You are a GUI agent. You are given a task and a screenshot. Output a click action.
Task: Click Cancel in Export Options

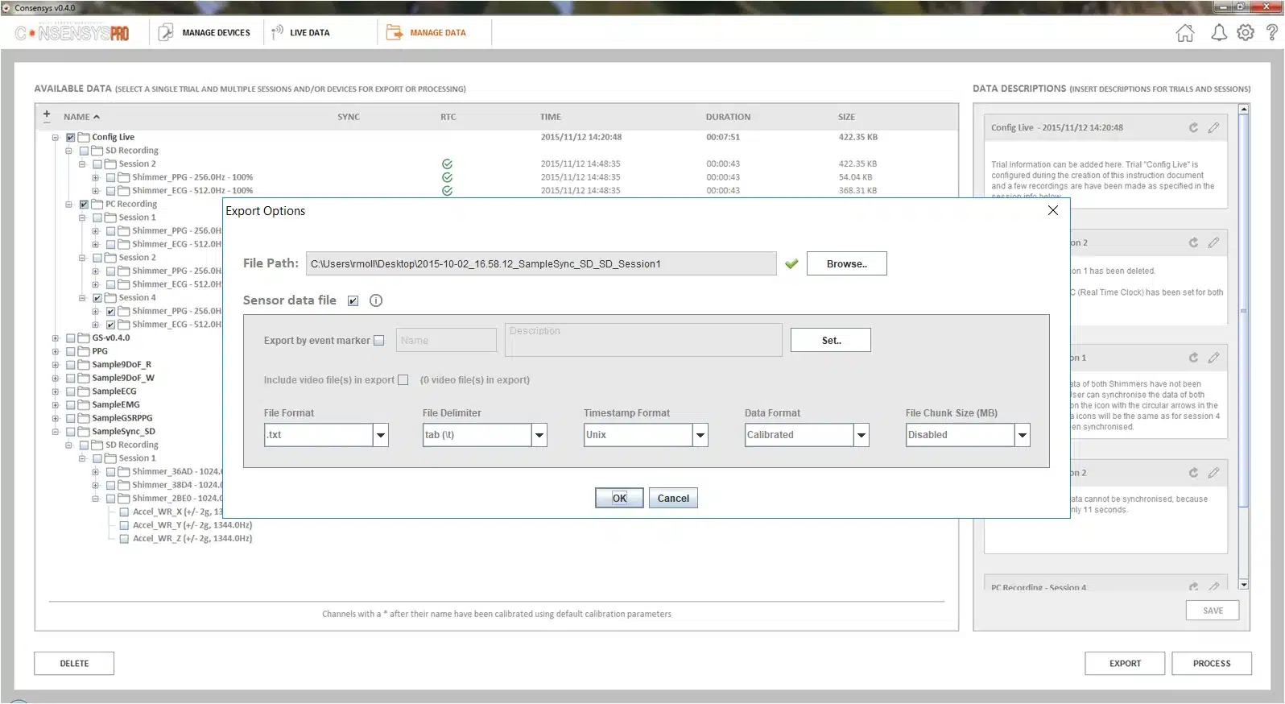[673, 498]
